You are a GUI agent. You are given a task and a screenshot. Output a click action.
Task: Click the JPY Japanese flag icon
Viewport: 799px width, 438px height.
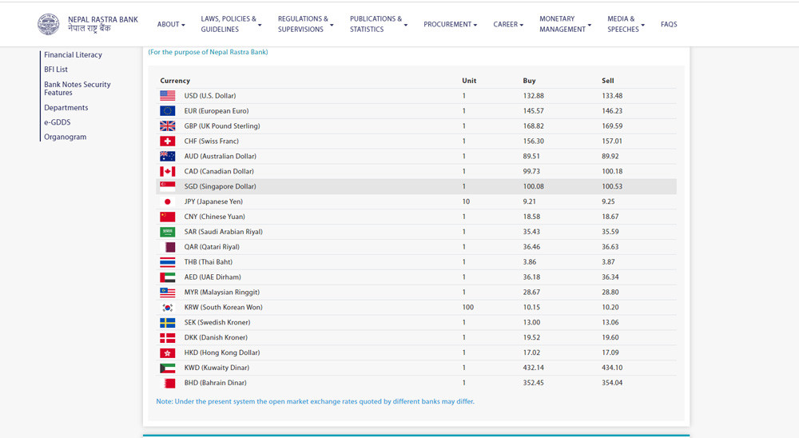click(167, 202)
